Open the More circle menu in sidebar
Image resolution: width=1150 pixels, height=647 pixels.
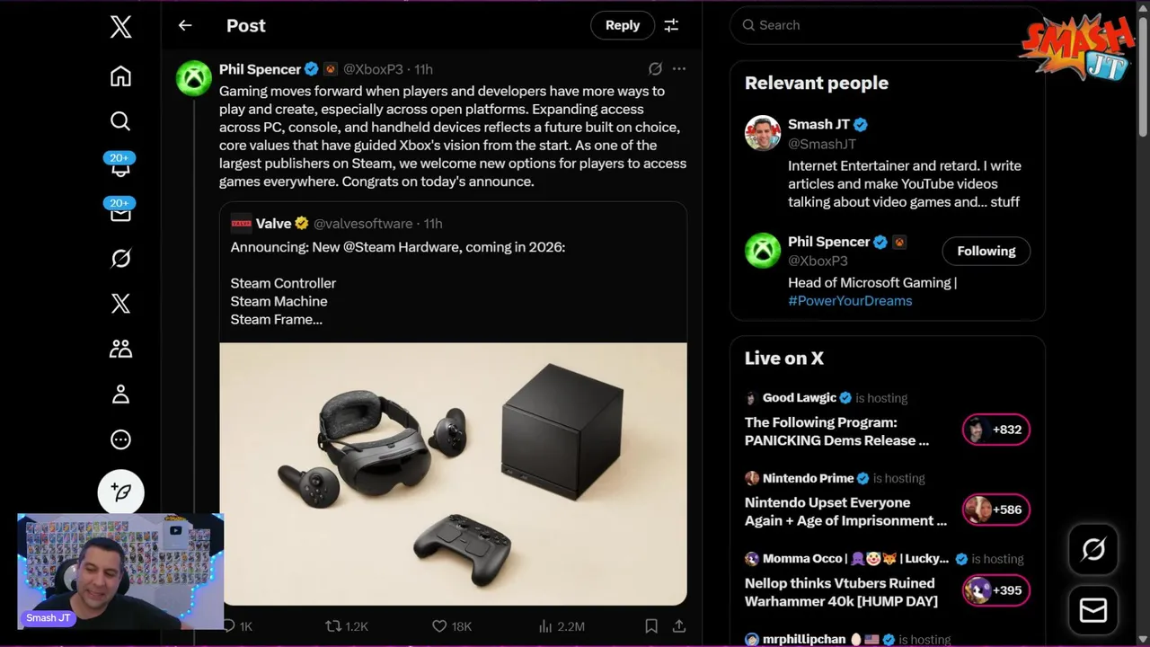pos(120,439)
